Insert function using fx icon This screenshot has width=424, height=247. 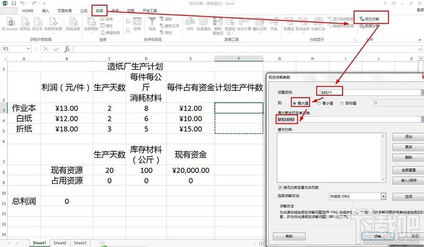pos(67,49)
